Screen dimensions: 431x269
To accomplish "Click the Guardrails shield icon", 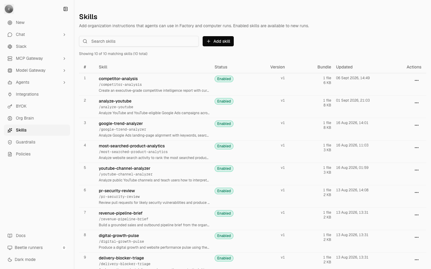I will 10,142.
